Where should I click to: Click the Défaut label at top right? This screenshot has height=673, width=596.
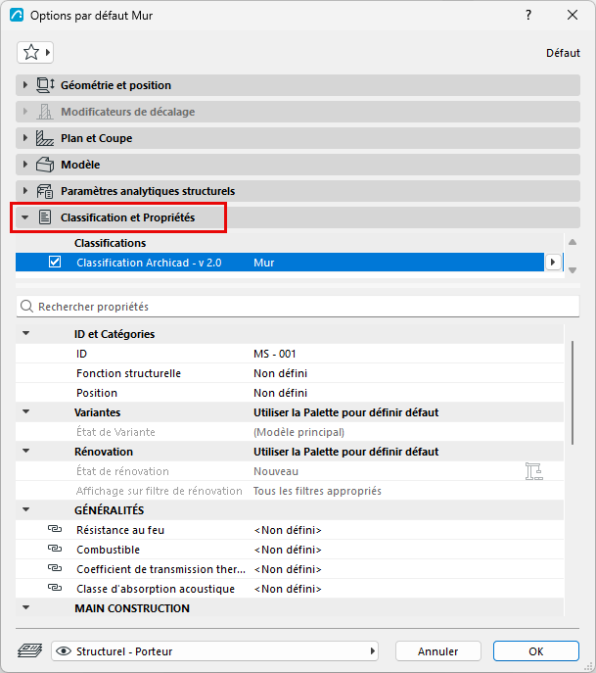(563, 53)
